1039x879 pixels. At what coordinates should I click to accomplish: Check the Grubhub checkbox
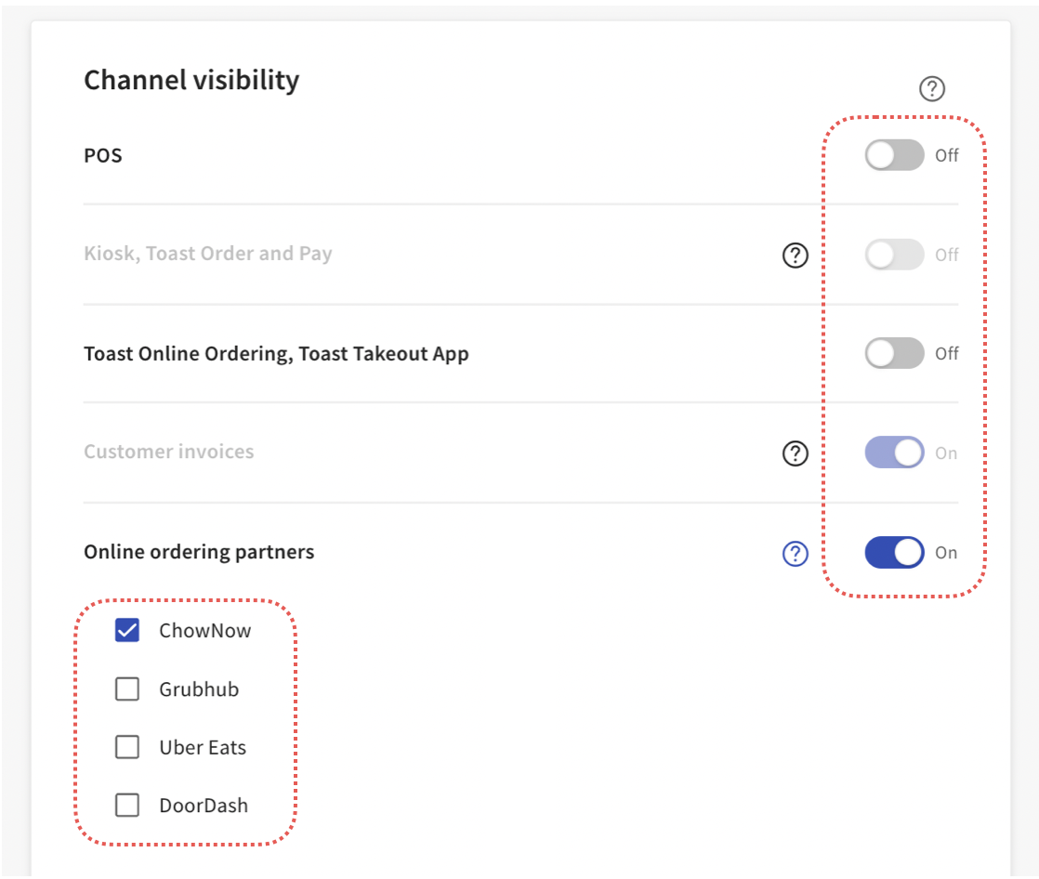point(127,689)
